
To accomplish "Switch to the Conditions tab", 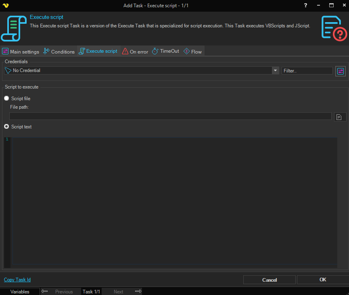I will pyautogui.click(x=59, y=52).
